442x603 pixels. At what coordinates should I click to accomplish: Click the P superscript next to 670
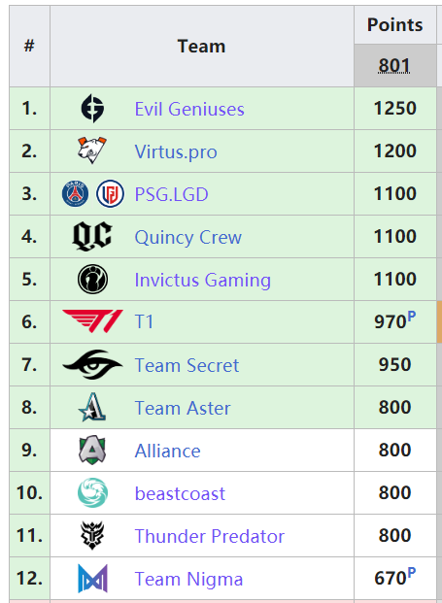412,573
